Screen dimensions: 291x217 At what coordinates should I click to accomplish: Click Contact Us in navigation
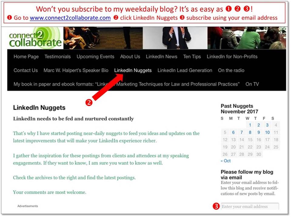tap(26, 70)
